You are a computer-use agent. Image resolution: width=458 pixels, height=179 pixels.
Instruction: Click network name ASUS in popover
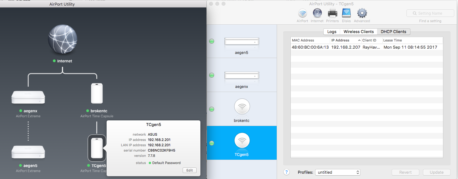click(x=153, y=134)
